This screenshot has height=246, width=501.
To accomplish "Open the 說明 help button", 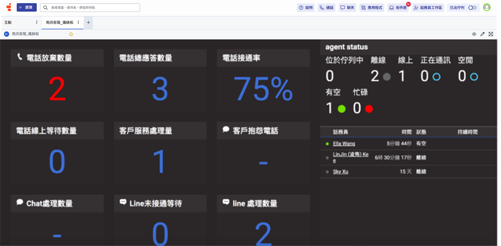I will [x=306, y=8].
